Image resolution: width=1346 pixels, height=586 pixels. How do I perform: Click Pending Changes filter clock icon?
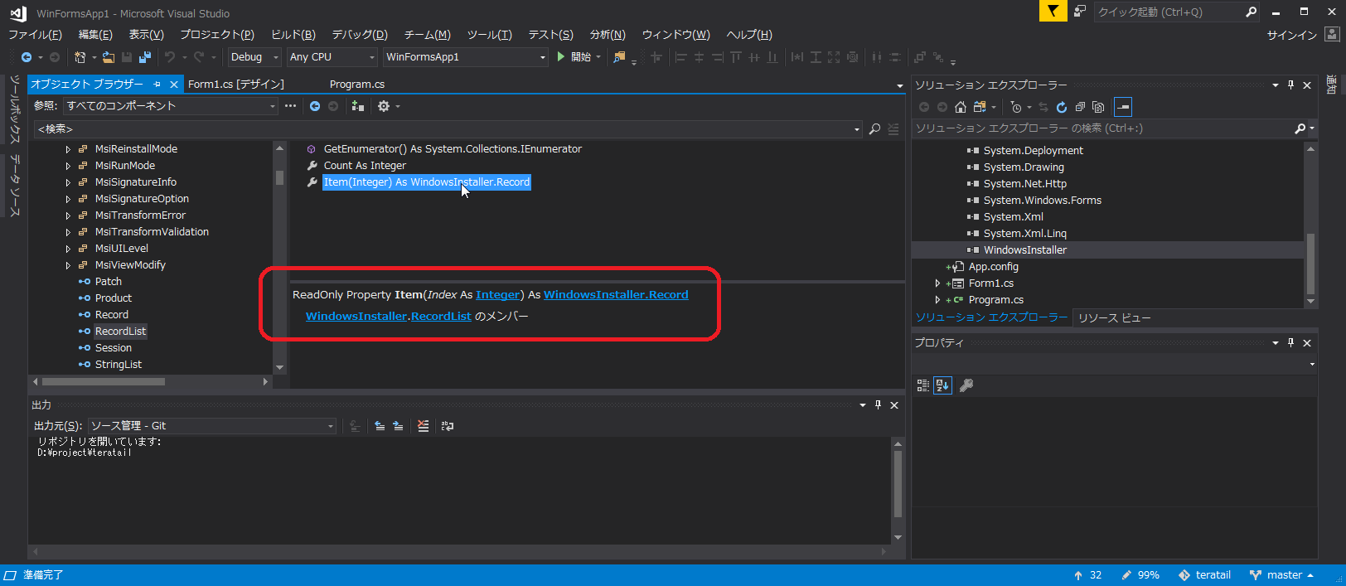(1016, 107)
